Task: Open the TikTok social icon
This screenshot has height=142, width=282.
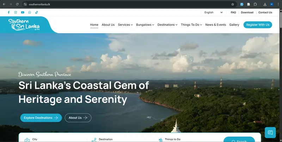Action: point(37,12)
